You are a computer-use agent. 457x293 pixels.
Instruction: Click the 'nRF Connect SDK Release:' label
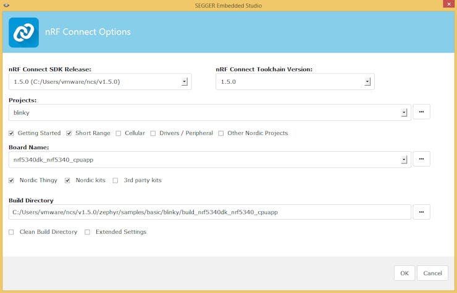tap(50, 69)
